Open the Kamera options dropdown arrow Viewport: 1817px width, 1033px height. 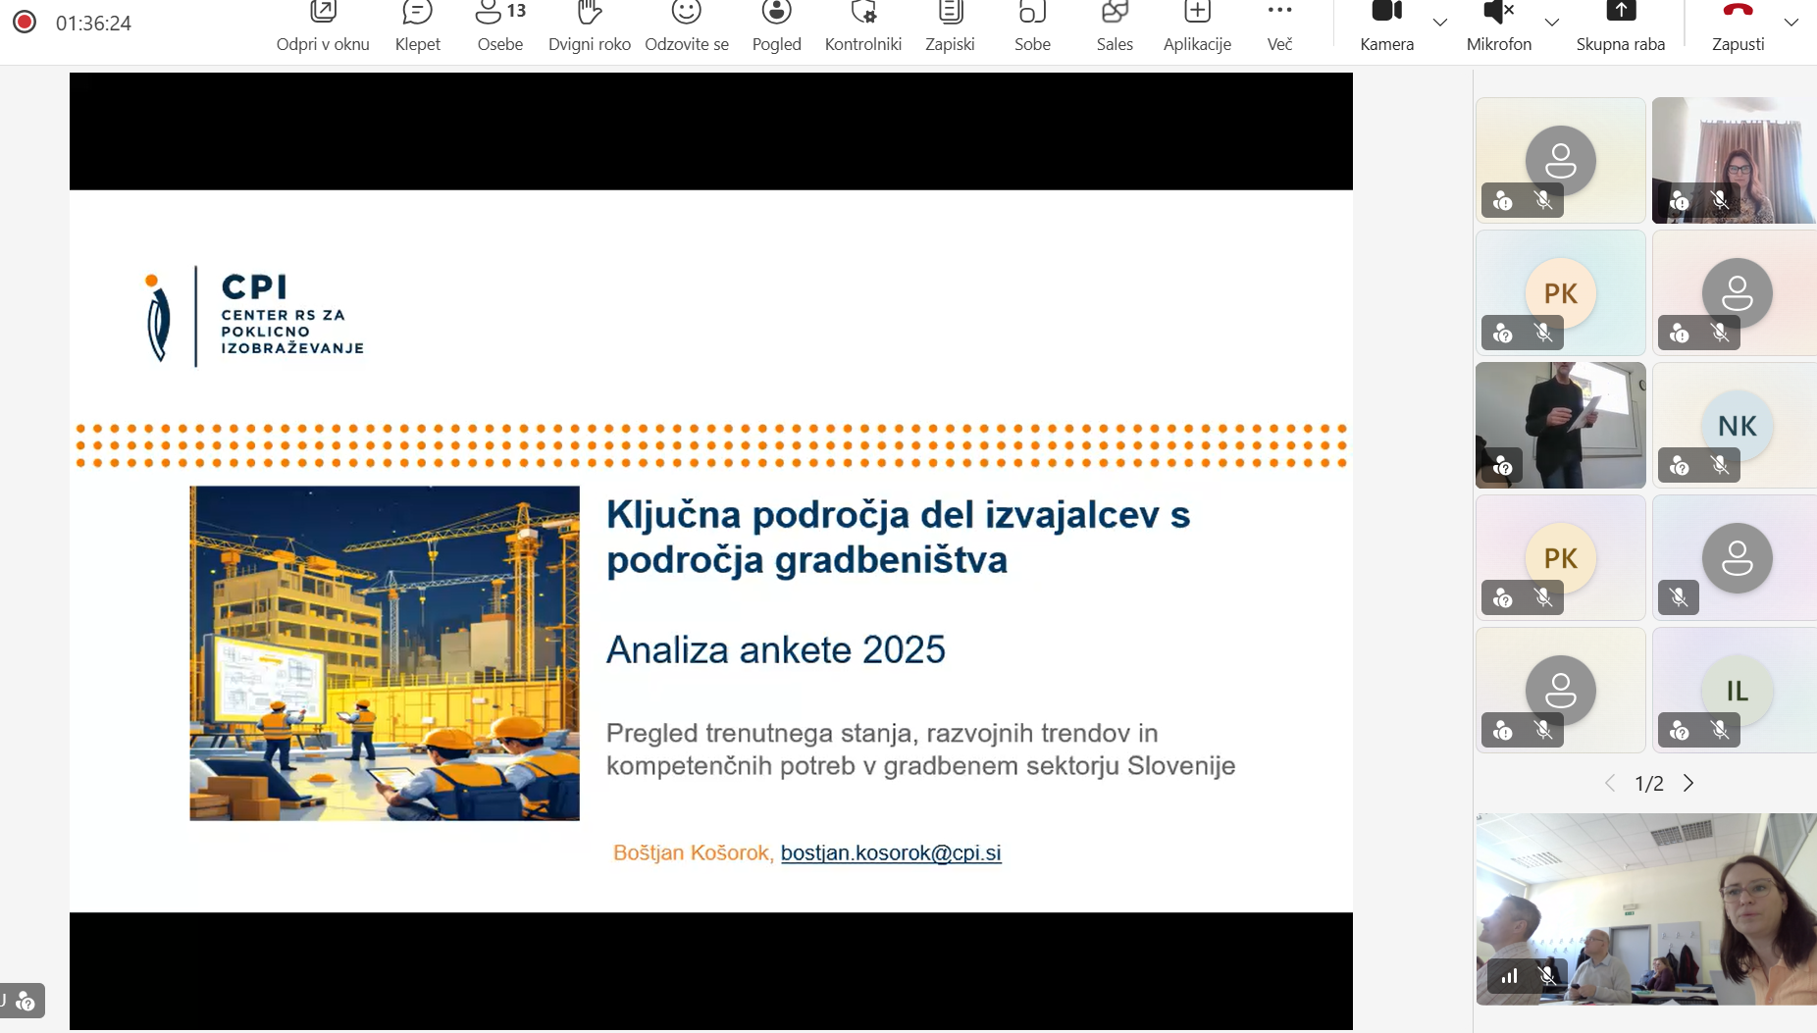1440,23
